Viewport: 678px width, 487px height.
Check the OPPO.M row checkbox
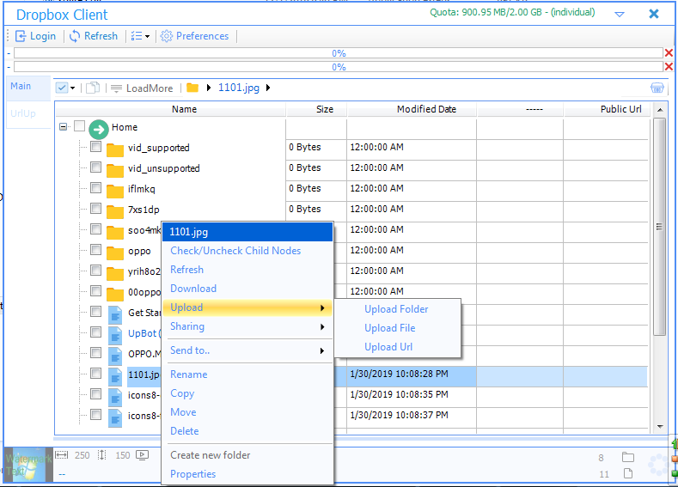click(x=95, y=353)
